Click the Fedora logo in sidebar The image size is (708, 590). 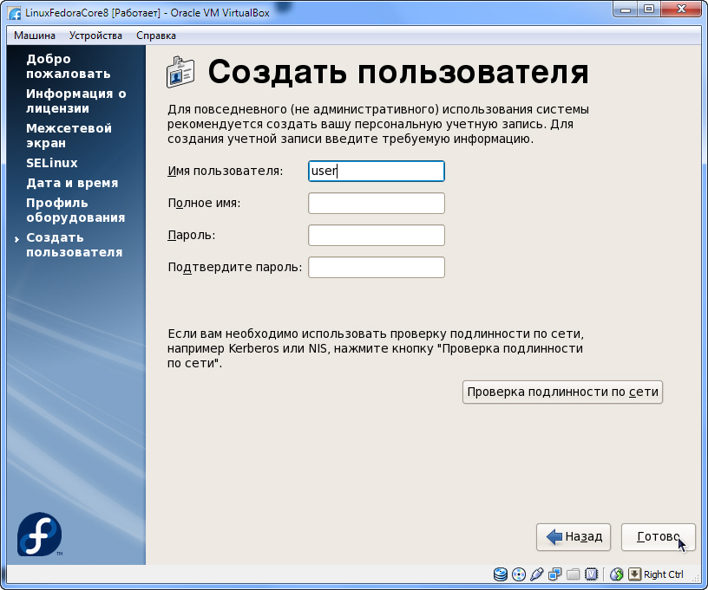point(40,534)
